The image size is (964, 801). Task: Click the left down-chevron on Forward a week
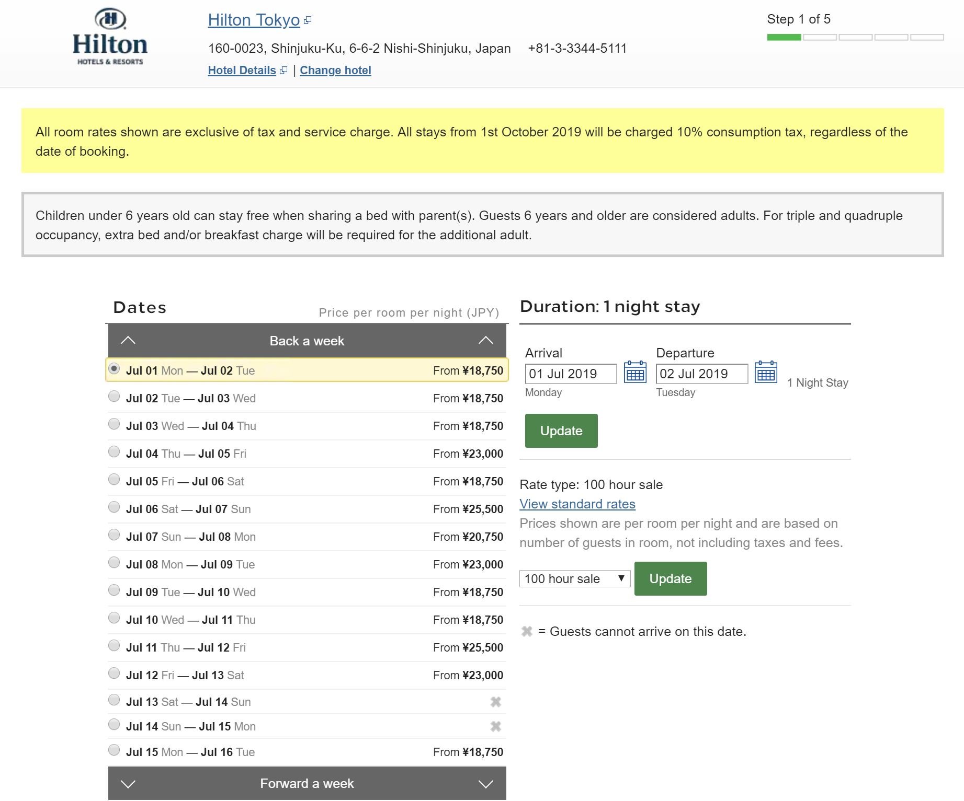pyautogui.click(x=128, y=784)
